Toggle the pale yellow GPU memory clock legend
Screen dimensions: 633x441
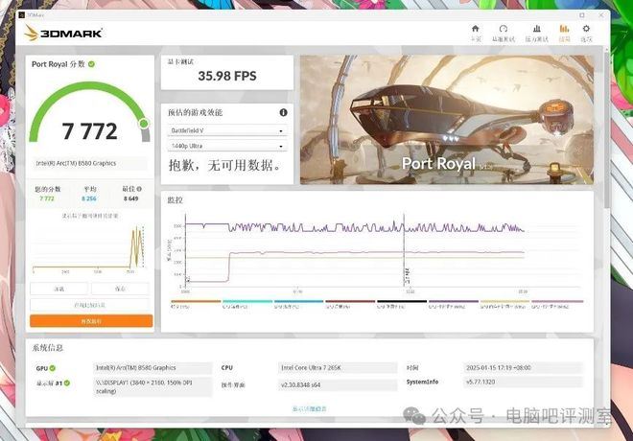[x=504, y=303]
